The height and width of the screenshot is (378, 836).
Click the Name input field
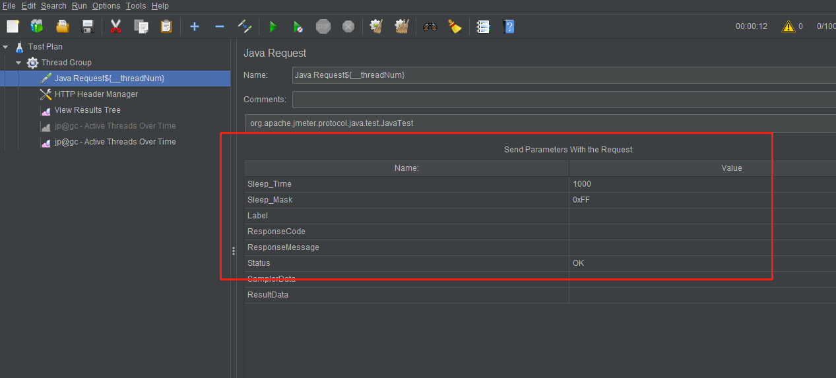pos(564,75)
